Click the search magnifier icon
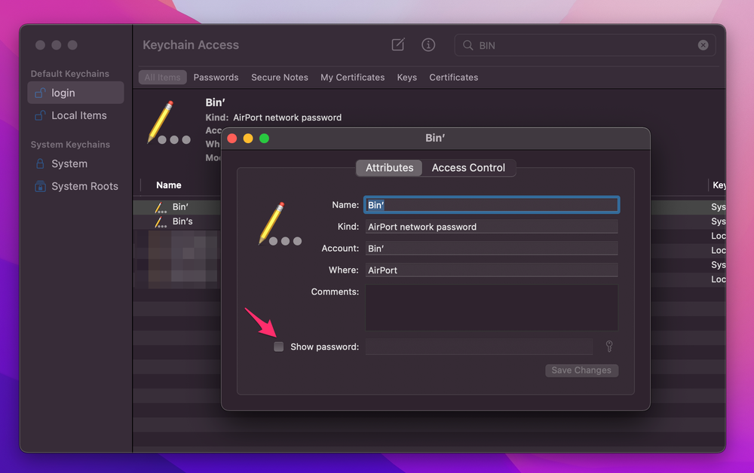Screen dimensions: 754x473 468,45
